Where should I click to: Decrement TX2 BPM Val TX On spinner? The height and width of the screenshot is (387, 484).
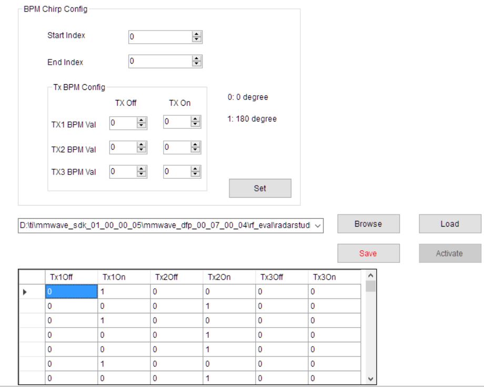(195, 150)
